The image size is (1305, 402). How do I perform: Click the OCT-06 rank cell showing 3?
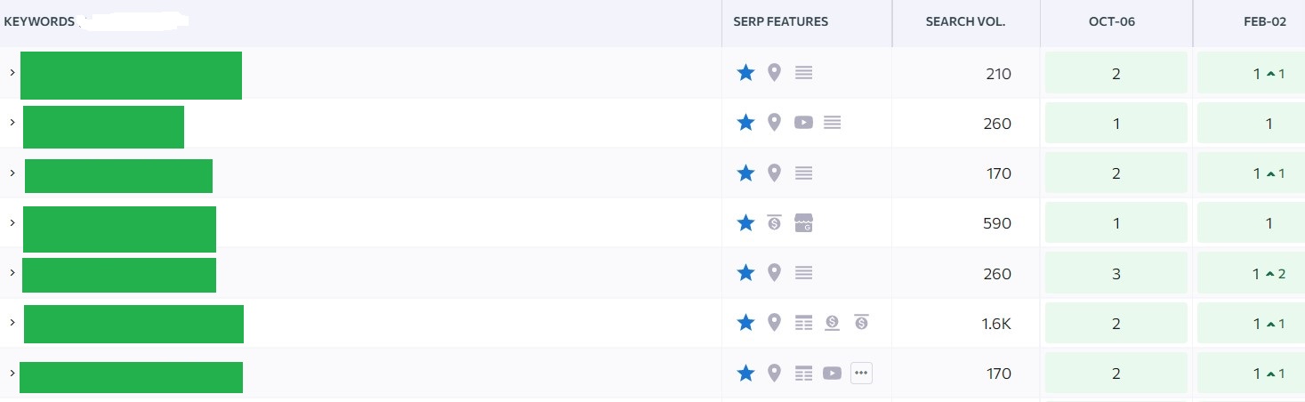(x=1116, y=273)
